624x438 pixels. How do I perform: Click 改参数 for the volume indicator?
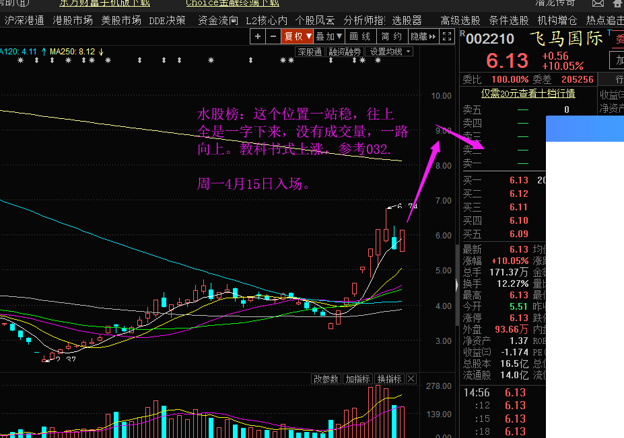coord(326,380)
